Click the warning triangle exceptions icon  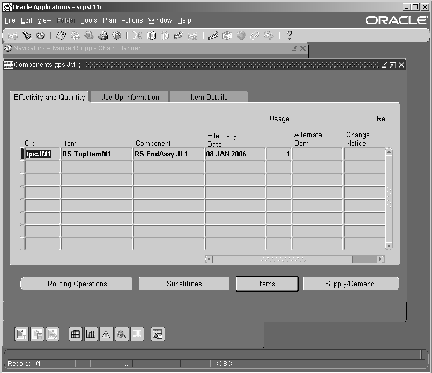(x=106, y=334)
